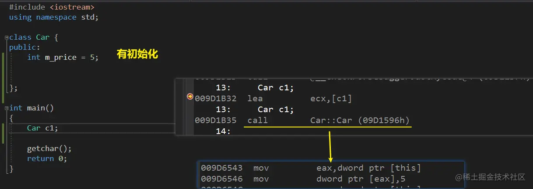Viewport: 533px width, 189px height.
Task: Click the 'Car::Car (09D1596h)' call target
Action: [x=360, y=120]
